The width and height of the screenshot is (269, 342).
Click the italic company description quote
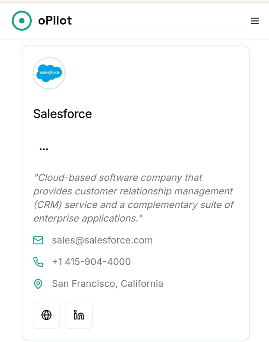point(133,198)
